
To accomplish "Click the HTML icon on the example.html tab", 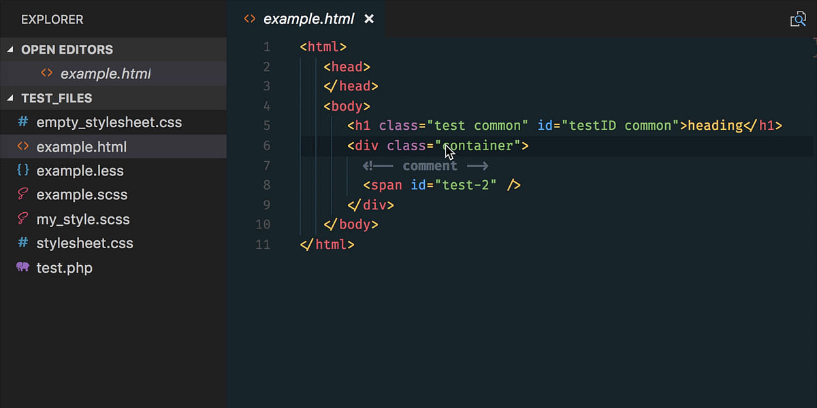I will click(249, 19).
